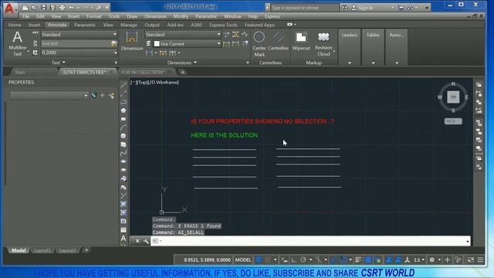Image resolution: width=494 pixels, height=278 pixels.
Task: Click the TOP face of ViewCube
Action: 453,97
